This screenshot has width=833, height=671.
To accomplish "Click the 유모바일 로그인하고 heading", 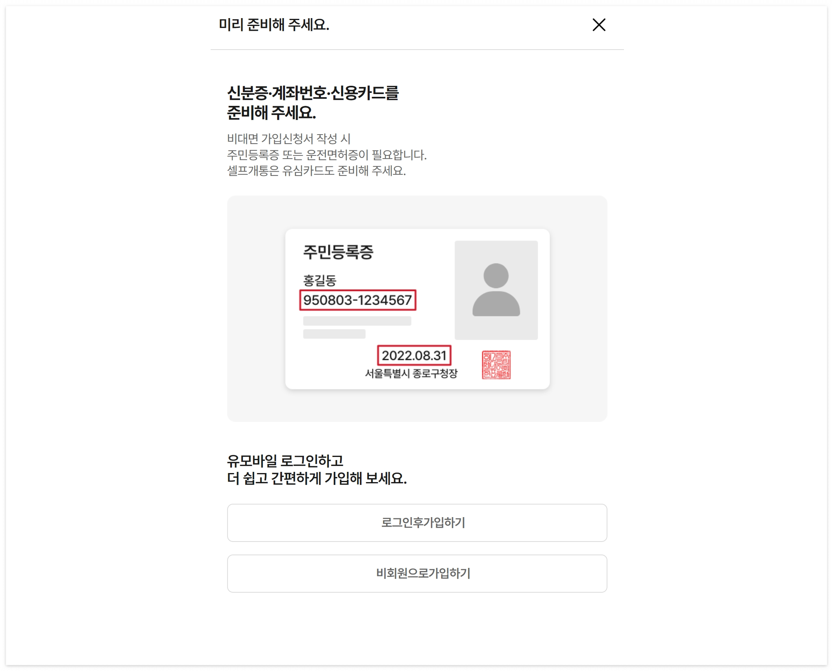I will click(x=285, y=460).
